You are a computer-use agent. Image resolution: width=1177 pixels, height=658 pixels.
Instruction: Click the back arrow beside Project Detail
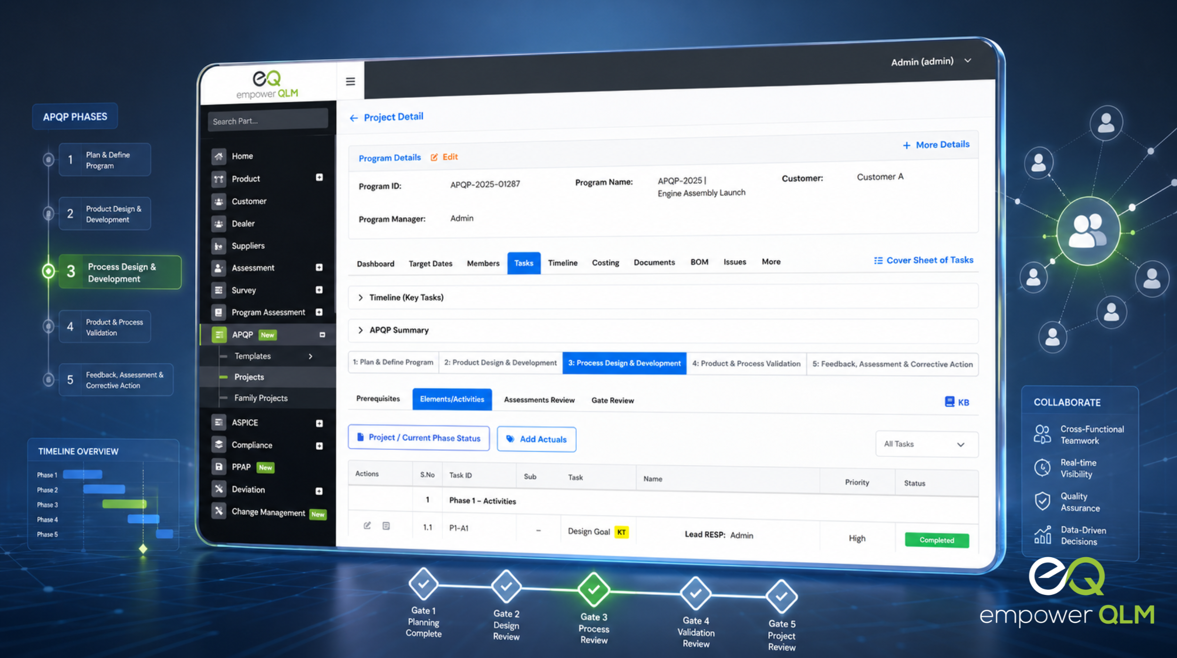[x=354, y=118]
